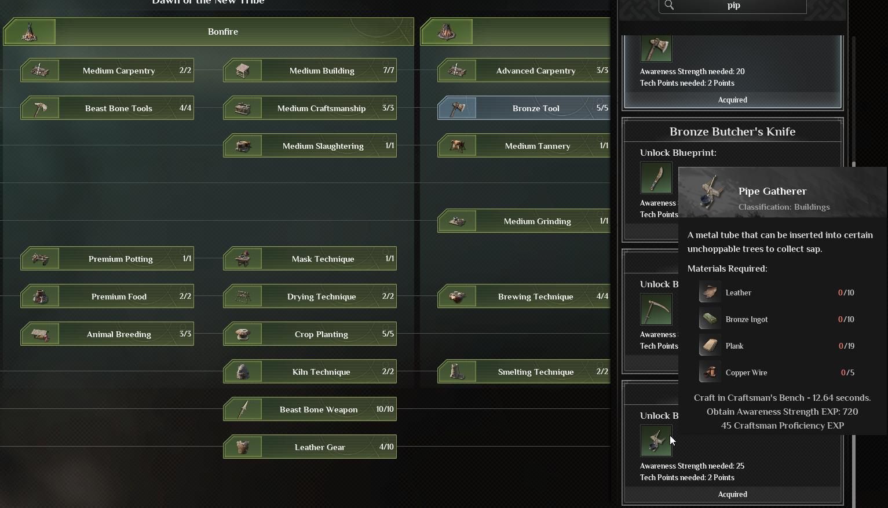Click the blueprint list scrollbar
The width and height of the screenshot is (888, 508).
point(853,290)
